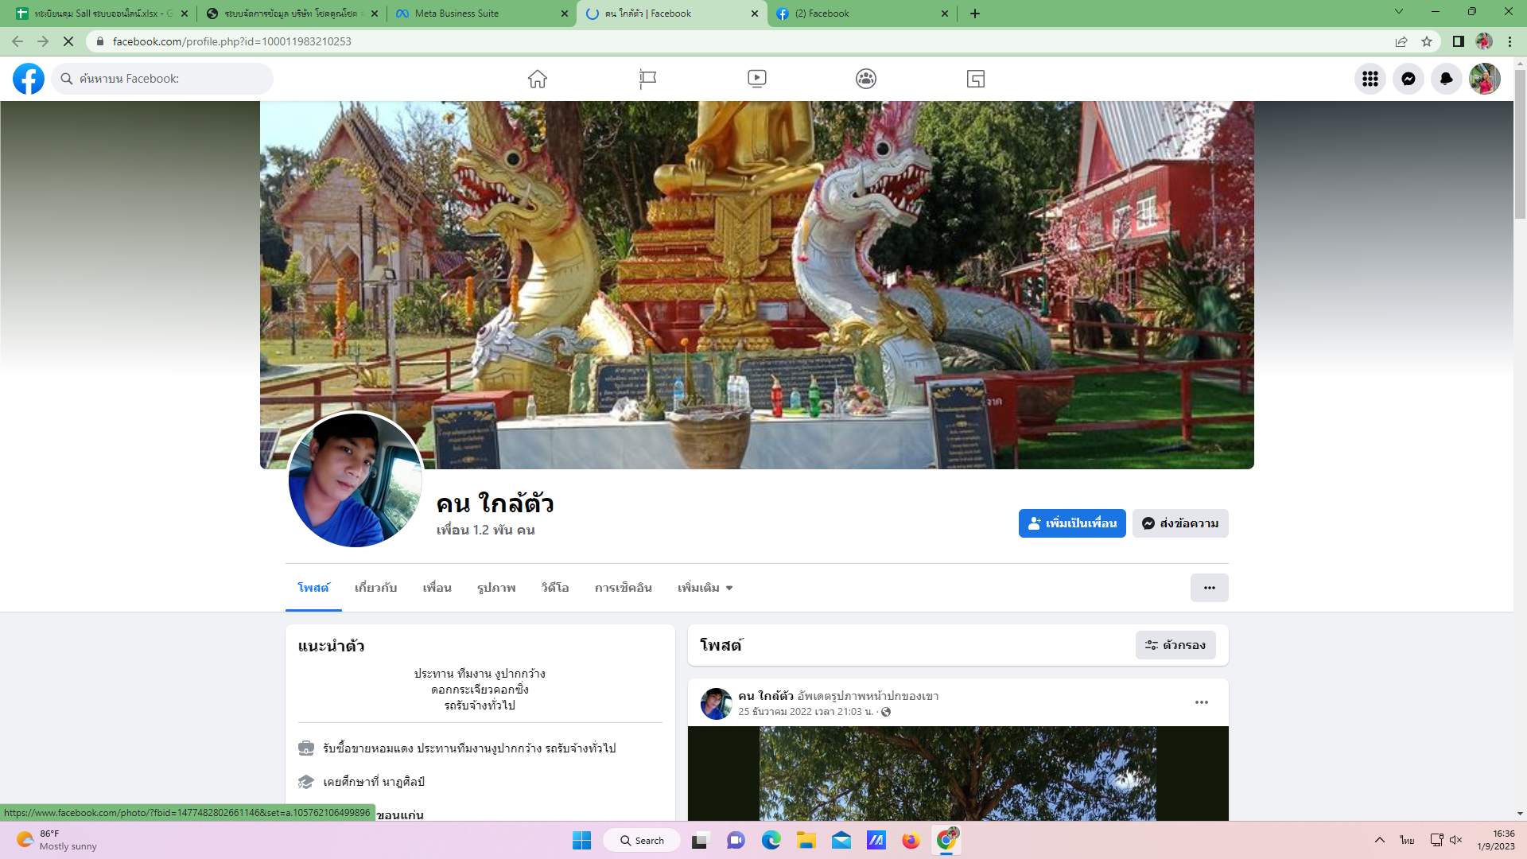Click the Facebook logo
1527x859 pixels.
[x=29, y=79]
